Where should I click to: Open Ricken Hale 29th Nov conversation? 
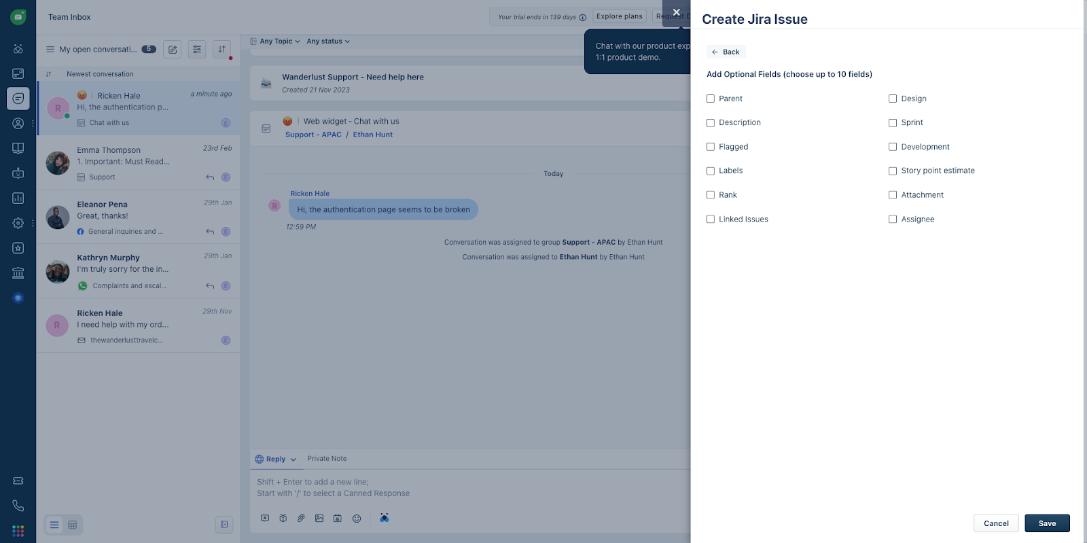click(139, 326)
